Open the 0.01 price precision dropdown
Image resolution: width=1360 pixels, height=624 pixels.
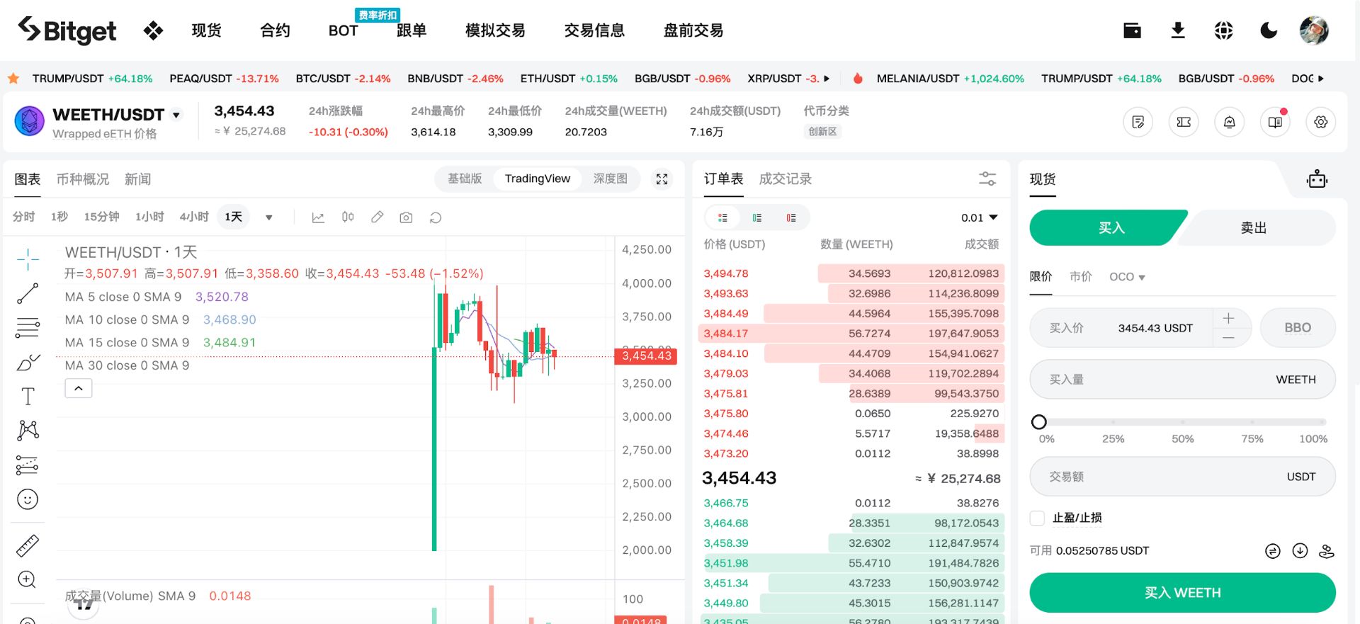979,217
